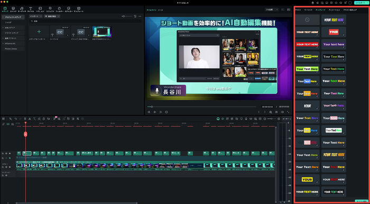Select the video clip thumbnail in media bin
Screen dimensions: 370x204
(102, 32)
